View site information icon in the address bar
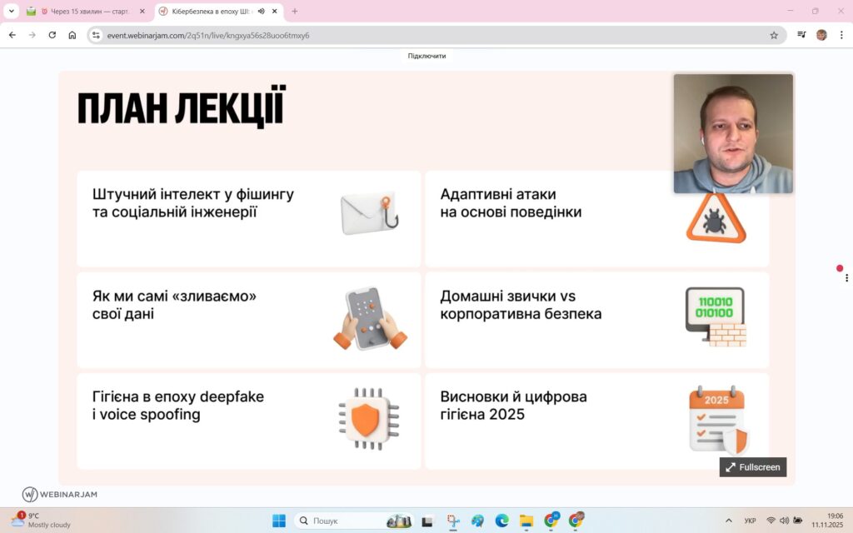 click(x=97, y=35)
